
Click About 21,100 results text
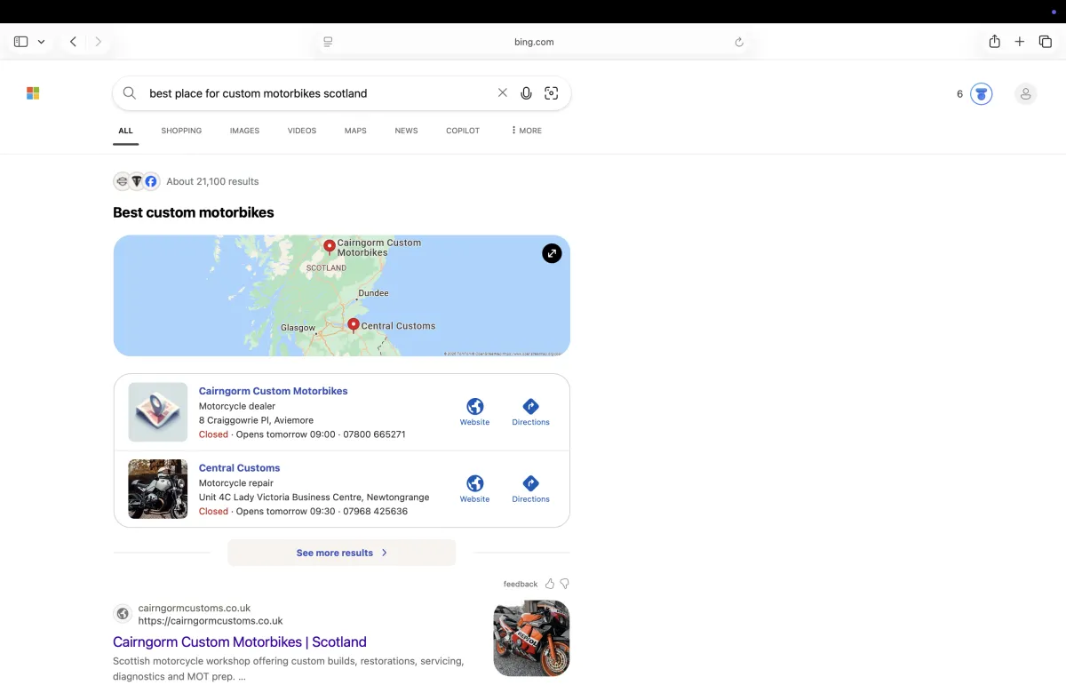[212, 181]
